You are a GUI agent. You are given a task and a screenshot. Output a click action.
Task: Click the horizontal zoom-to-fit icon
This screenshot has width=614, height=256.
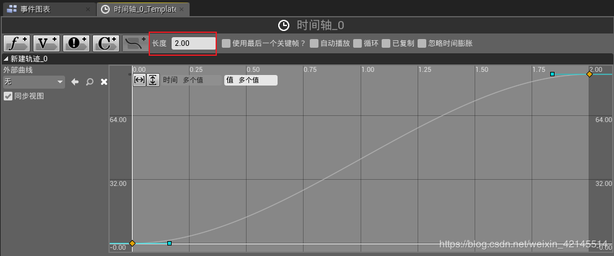pos(139,80)
